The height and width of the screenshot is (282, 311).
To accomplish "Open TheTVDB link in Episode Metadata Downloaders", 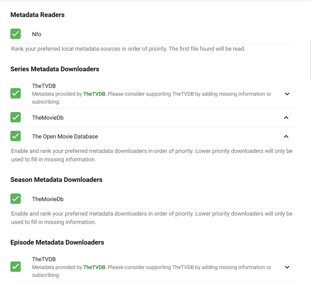I will tap(94, 267).
